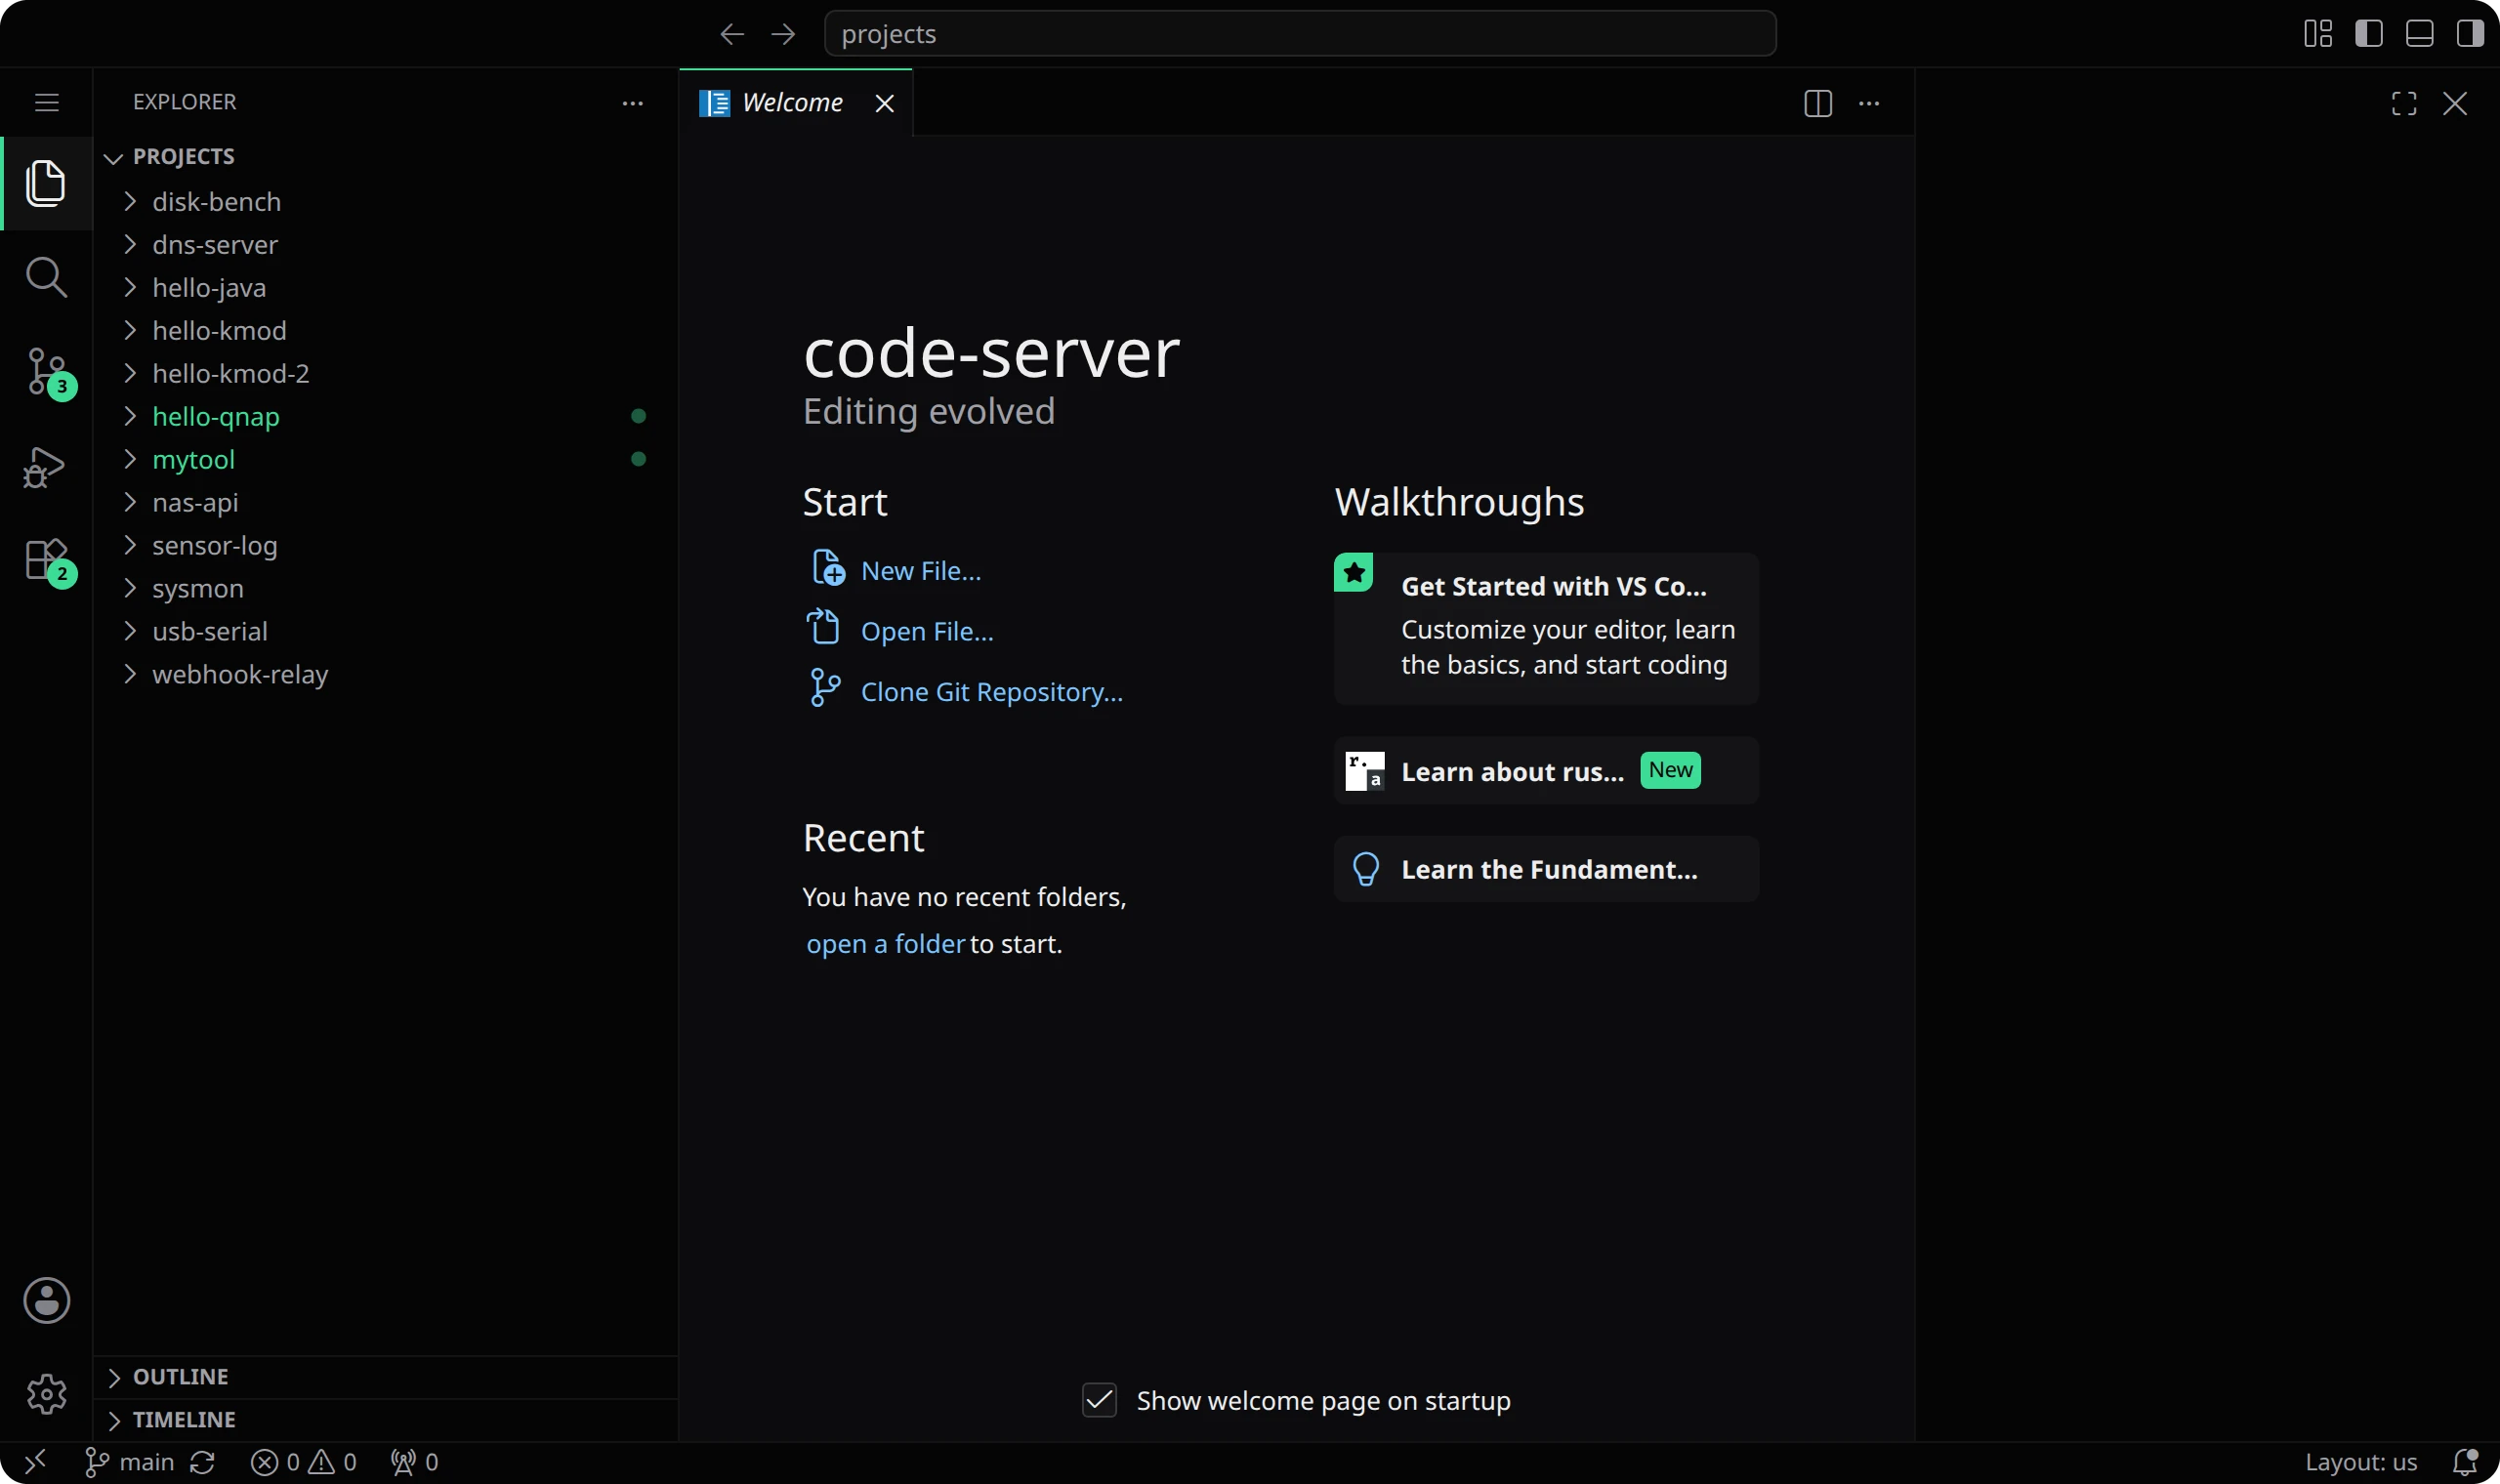Image resolution: width=2500 pixels, height=1484 pixels.
Task: Expand the usb-serial folder
Action: pyautogui.click(x=385, y=631)
